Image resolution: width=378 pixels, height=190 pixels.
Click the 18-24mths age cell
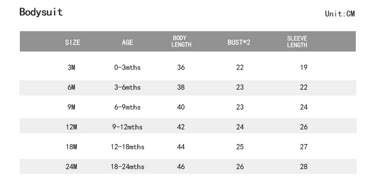click(127, 166)
